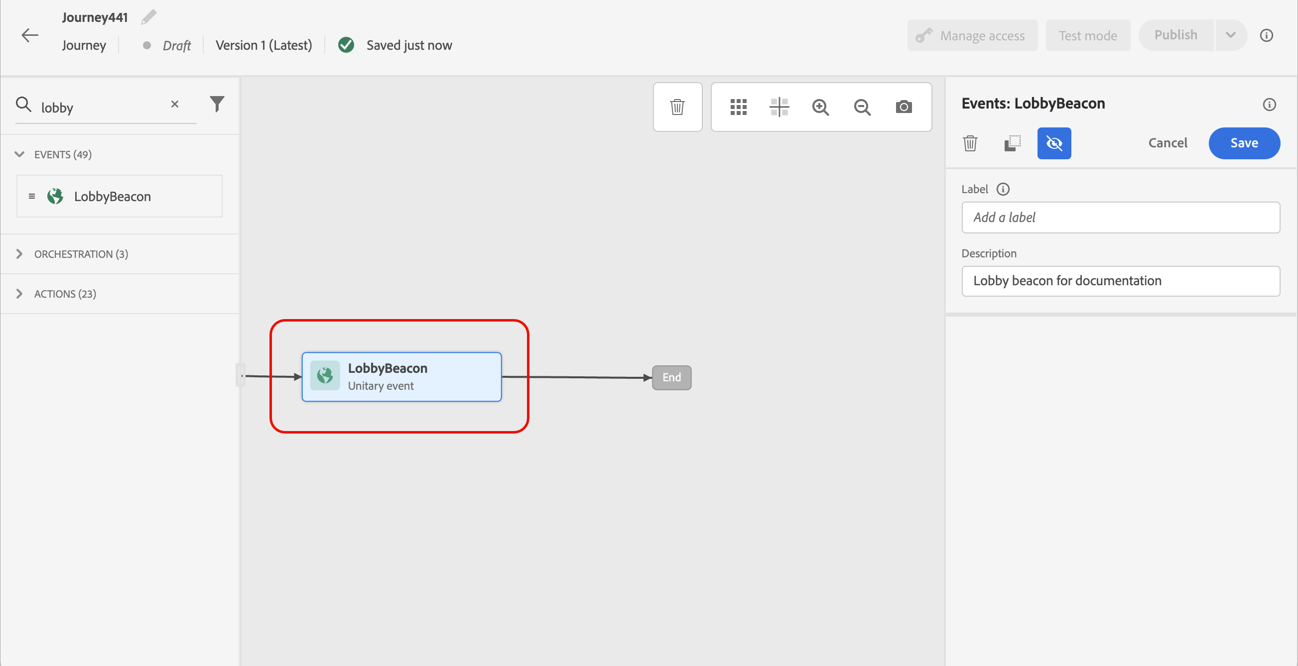Click the pencil to rename Journey441
The height and width of the screenshot is (666, 1298).
coord(148,17)
